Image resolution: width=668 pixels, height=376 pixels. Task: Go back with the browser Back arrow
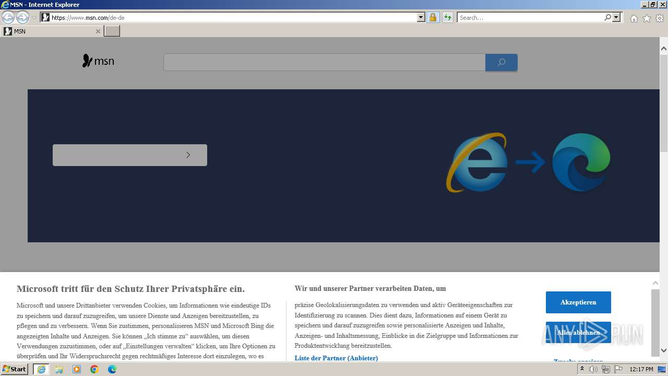click(x=8, y=17)
